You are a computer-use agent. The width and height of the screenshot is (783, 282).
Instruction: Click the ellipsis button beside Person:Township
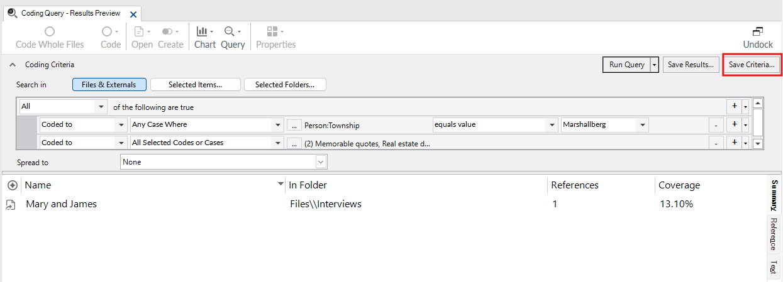[294, 125]
